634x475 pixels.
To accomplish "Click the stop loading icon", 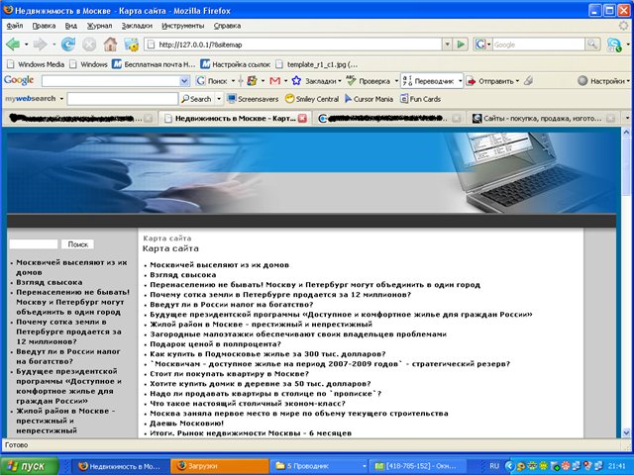I will point(89,44).
